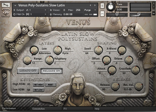Click the X-Blend knob

coord(122,50)
